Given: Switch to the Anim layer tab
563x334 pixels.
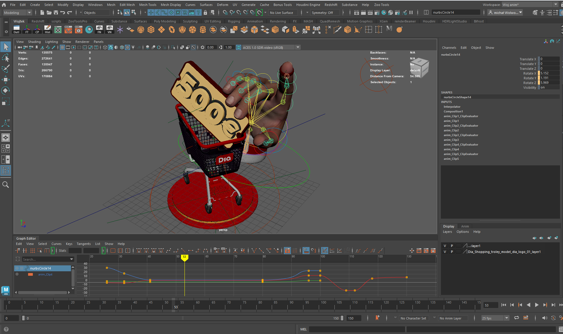Looking at the screenshot, I should click(465, 226).
